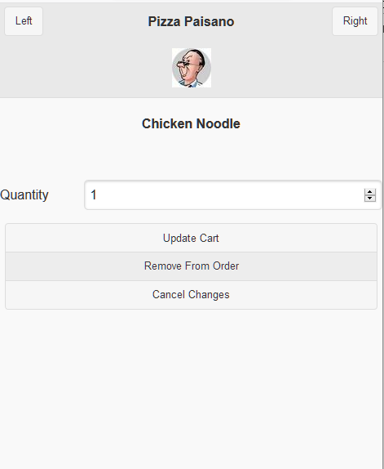The width and height of the screenshot is (384, 469).
Task: Focus the Quantity number field
Action: pyautogui.click(x=233, y=195)
